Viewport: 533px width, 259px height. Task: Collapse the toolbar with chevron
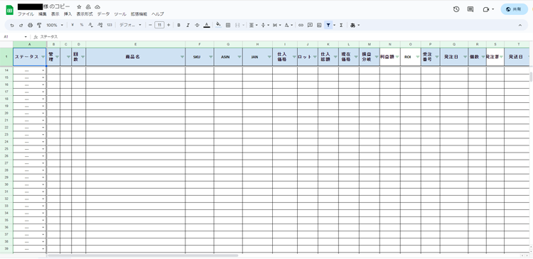(519, 25)
